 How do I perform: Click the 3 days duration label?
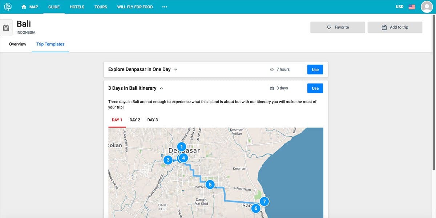pos(279,88)
